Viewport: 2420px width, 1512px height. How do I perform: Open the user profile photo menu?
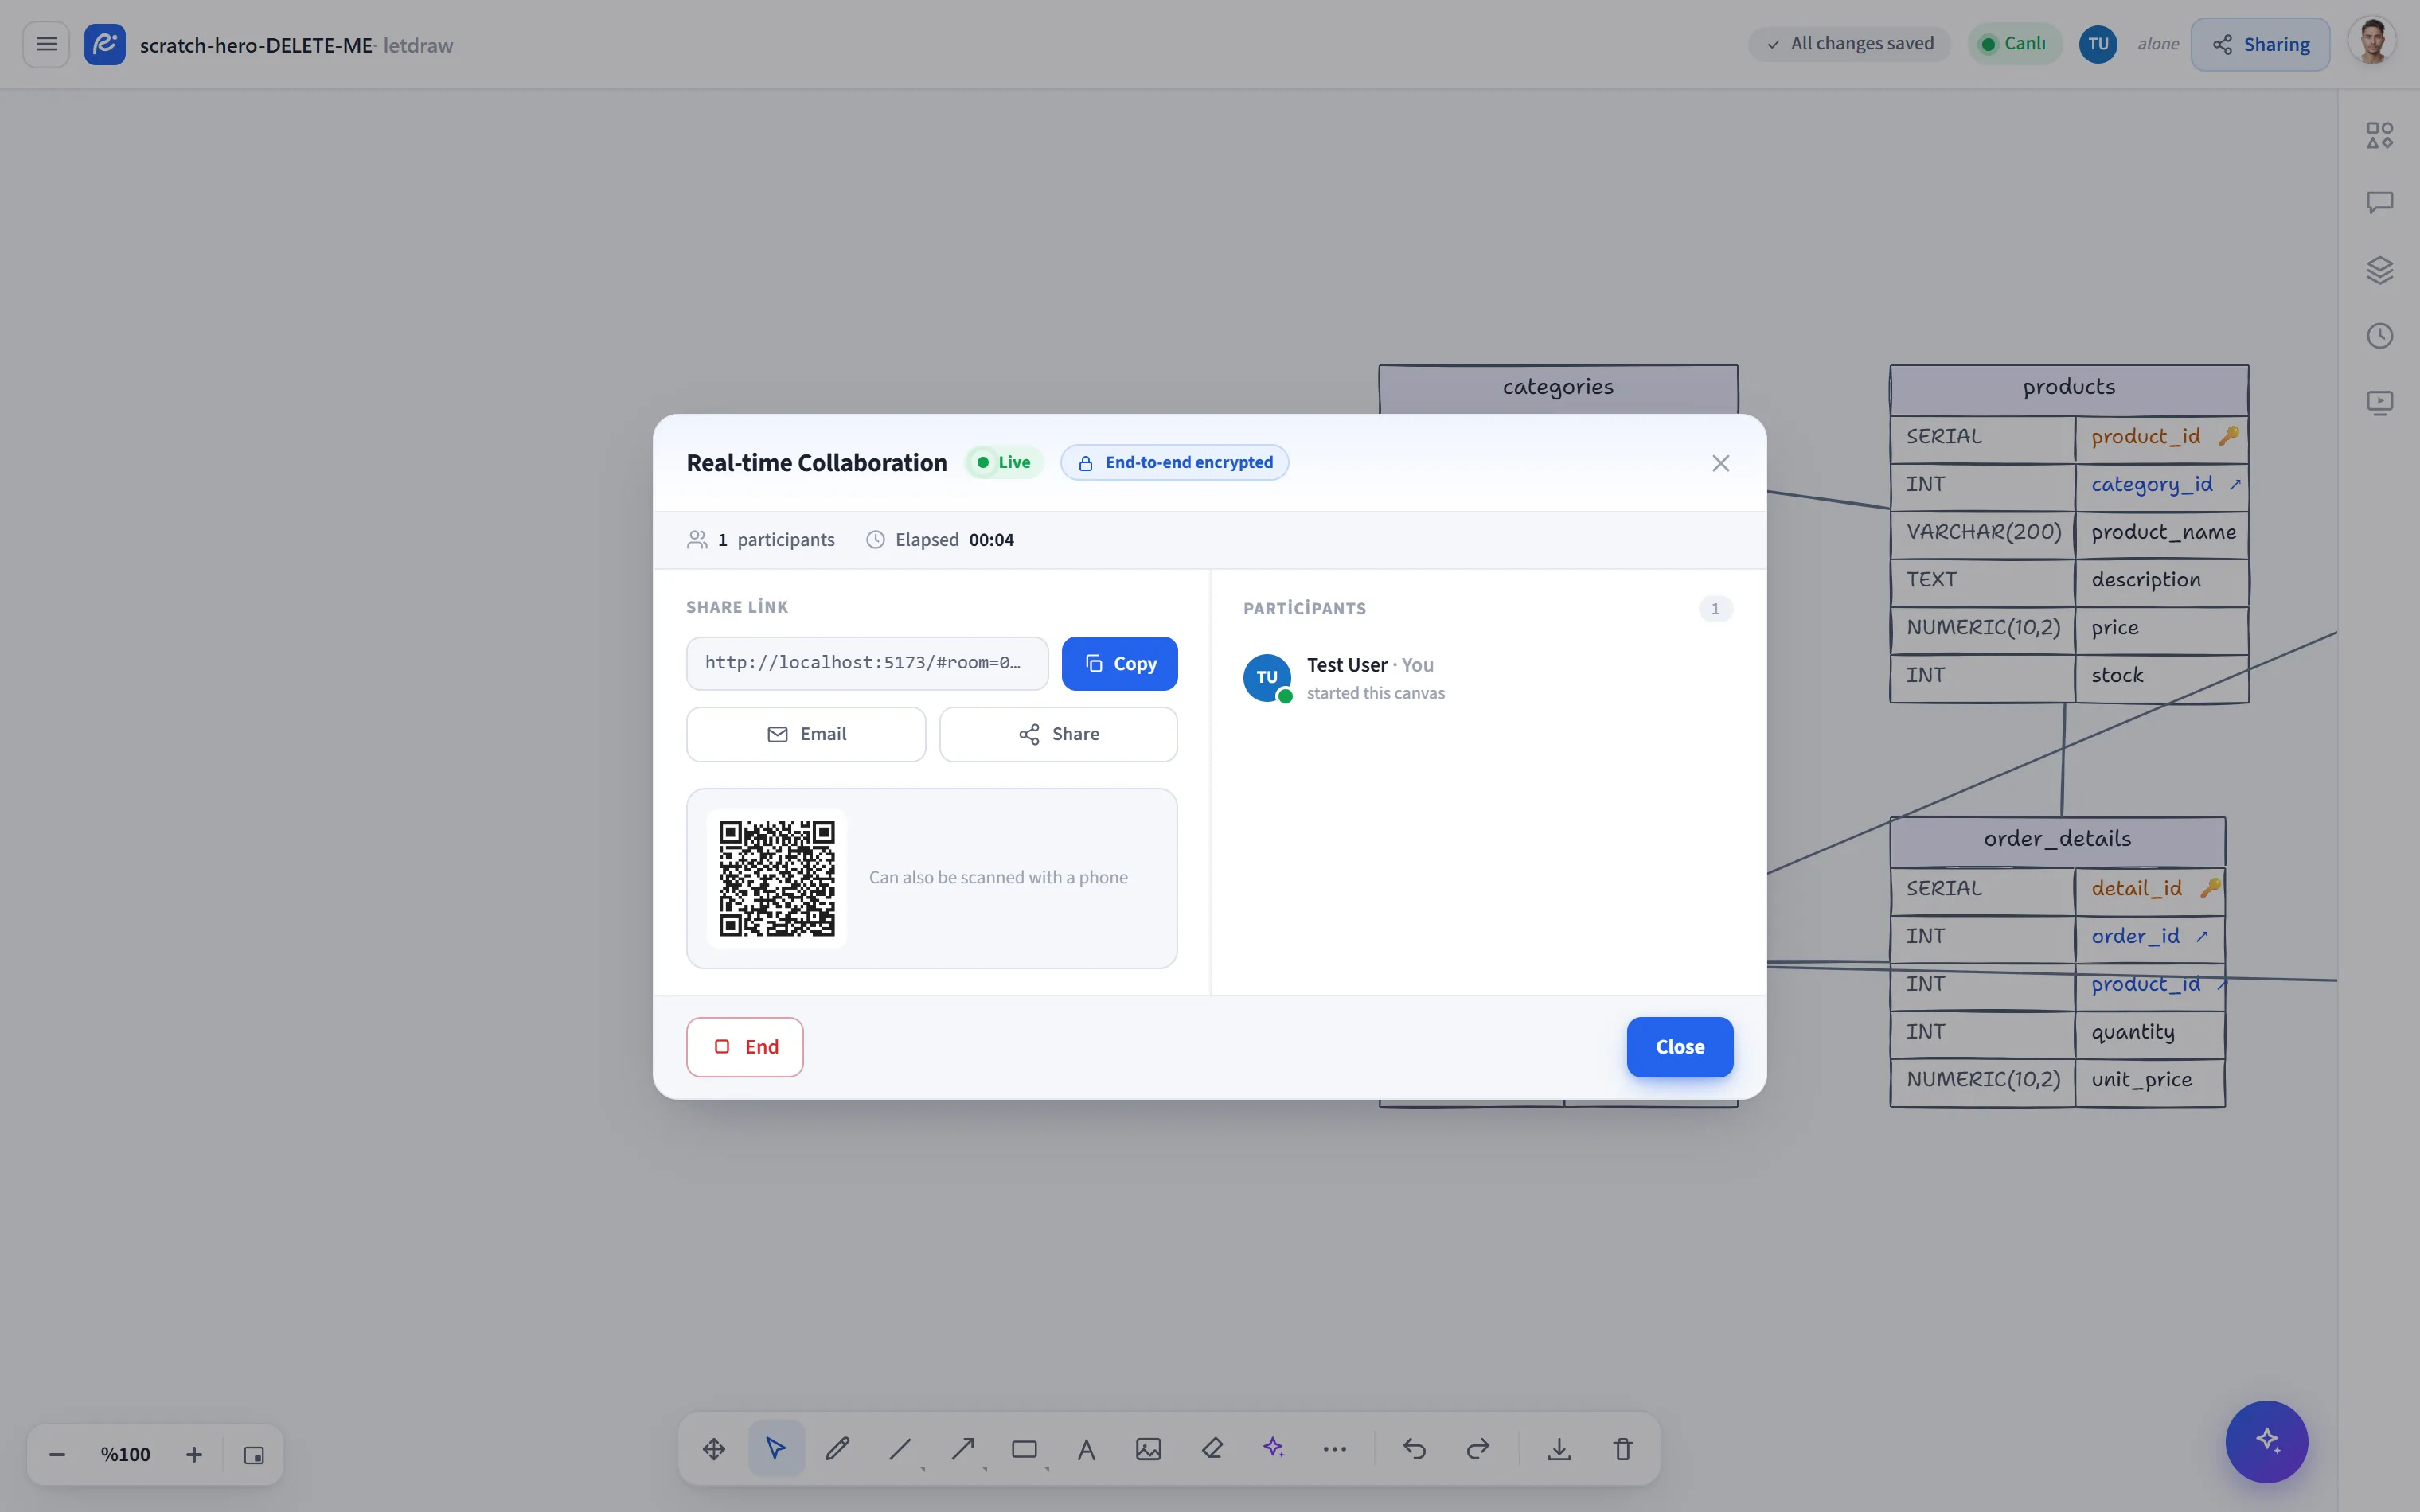(2372, 42)
